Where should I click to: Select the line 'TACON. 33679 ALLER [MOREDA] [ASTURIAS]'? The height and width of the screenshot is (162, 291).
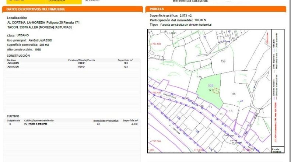click(39, 27)
